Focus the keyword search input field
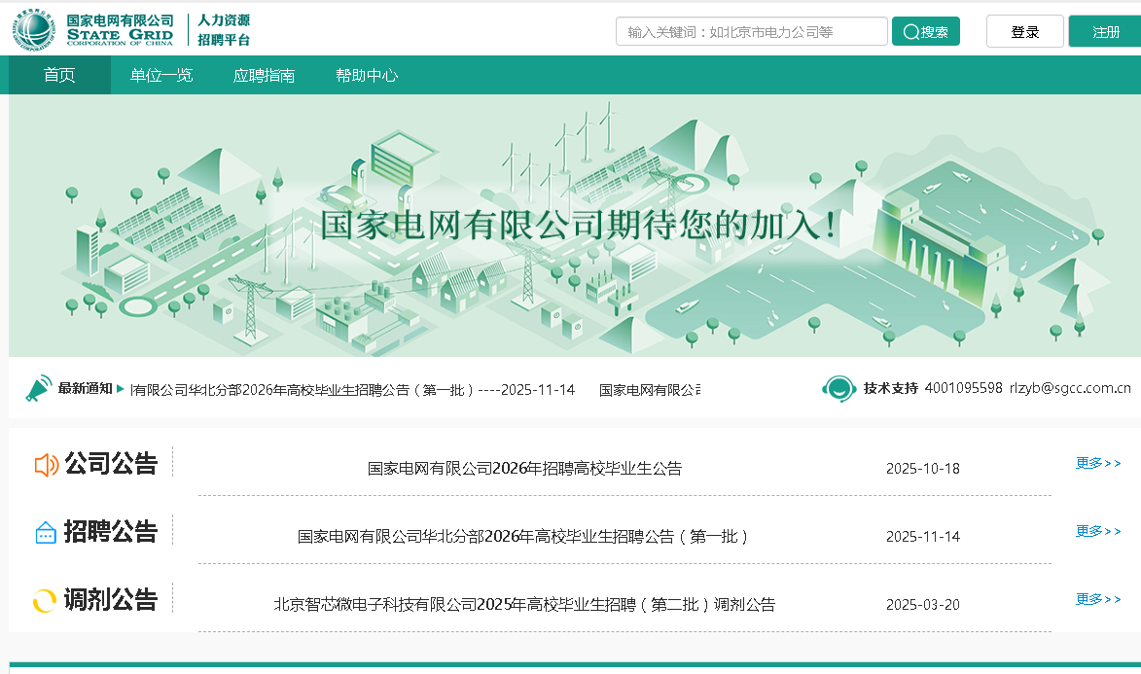 (x=752, y=31)
